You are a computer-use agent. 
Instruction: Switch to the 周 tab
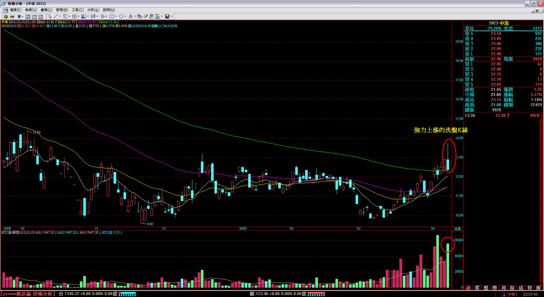tap(504, 288)
